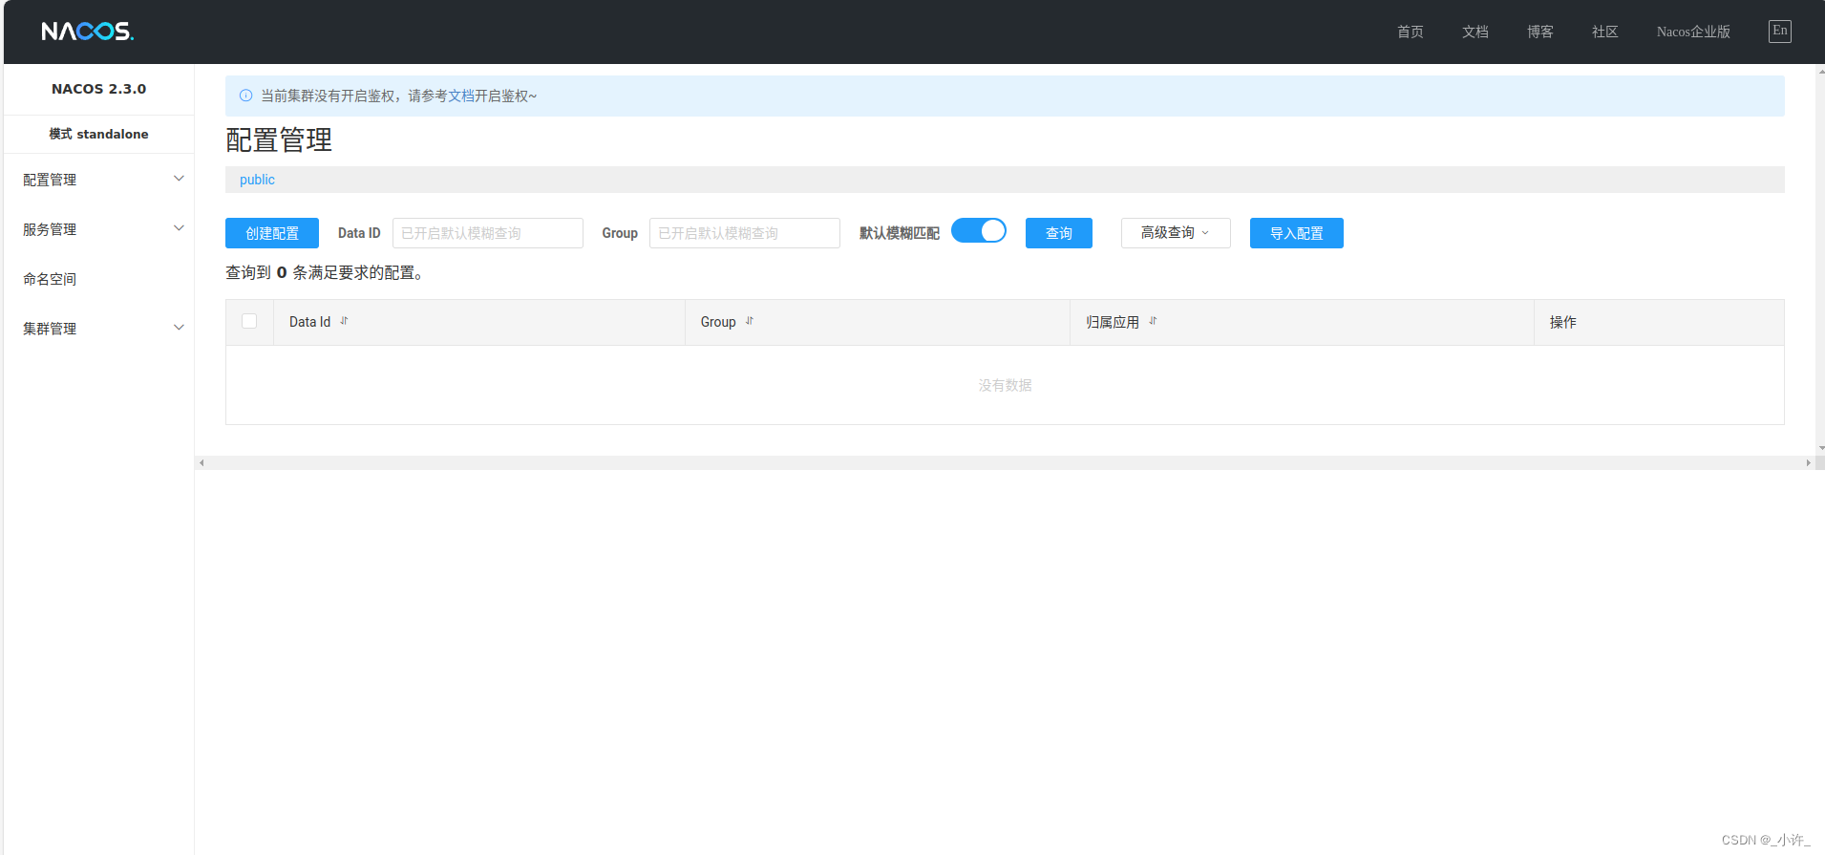Click the 配置管理 page heading
The width and height of the screenshot is (1825, 855).
pyautogui.click(x=279, y=140)
